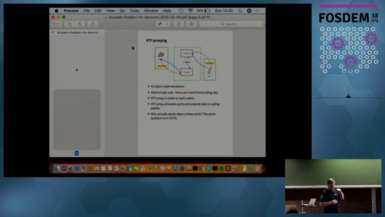The width and height of the screenshot is (385, 217).
Task: Show the Markup toolbar
Action: tap(191, 24)
